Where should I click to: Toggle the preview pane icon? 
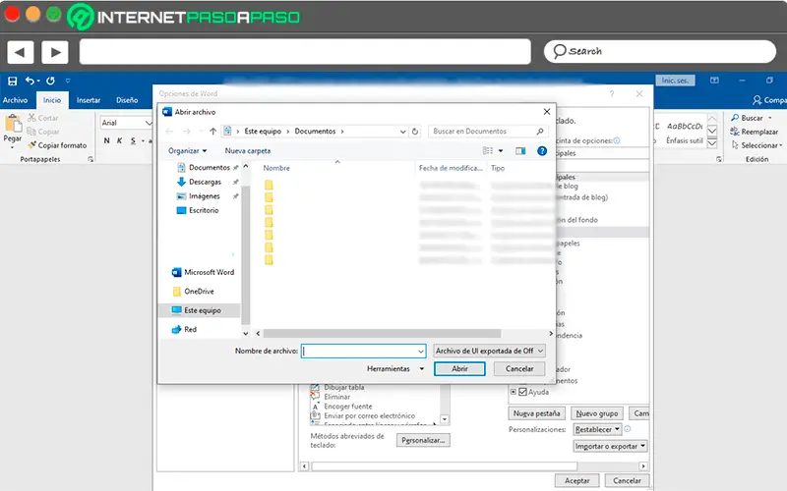pos(520,151)
